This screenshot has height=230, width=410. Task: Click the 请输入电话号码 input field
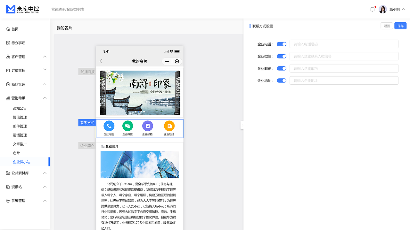tap(344, 44)
